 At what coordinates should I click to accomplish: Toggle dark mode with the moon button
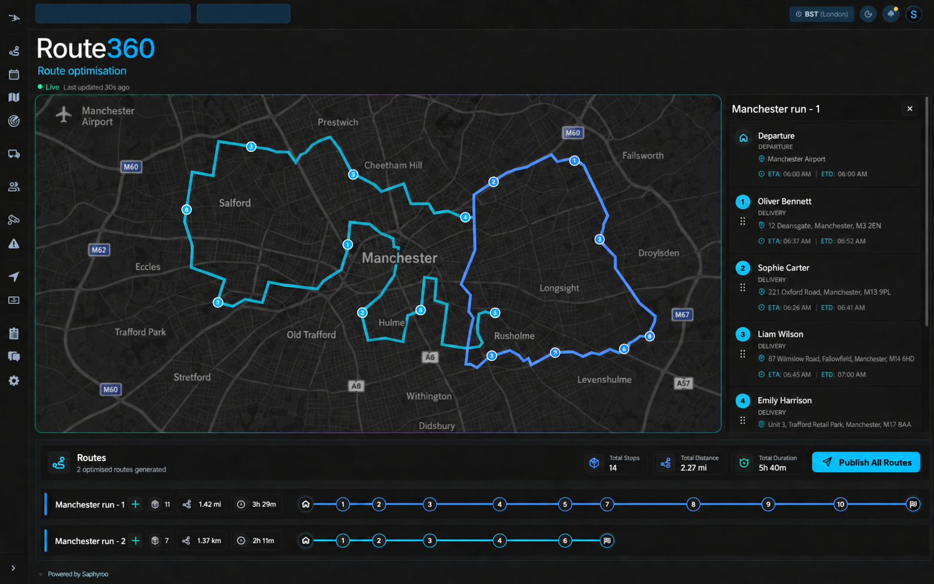[x=868, y=14]
